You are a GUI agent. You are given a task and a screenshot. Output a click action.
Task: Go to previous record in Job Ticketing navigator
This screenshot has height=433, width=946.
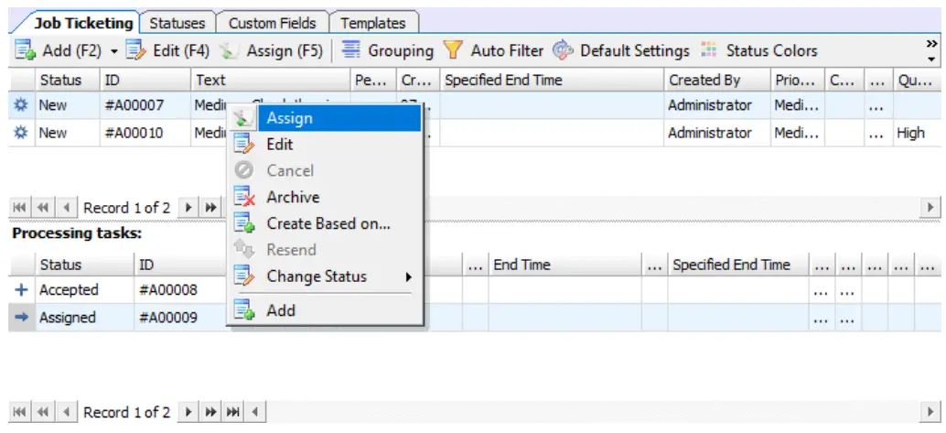[x=66, y=208]
